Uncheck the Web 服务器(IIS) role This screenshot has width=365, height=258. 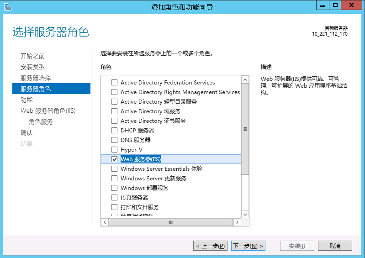tap(115, 159)
